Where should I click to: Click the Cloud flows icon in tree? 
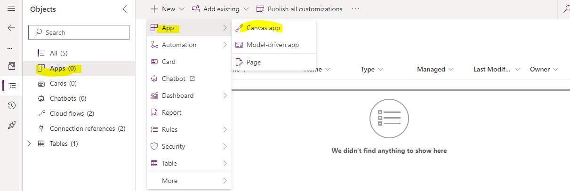41,113
